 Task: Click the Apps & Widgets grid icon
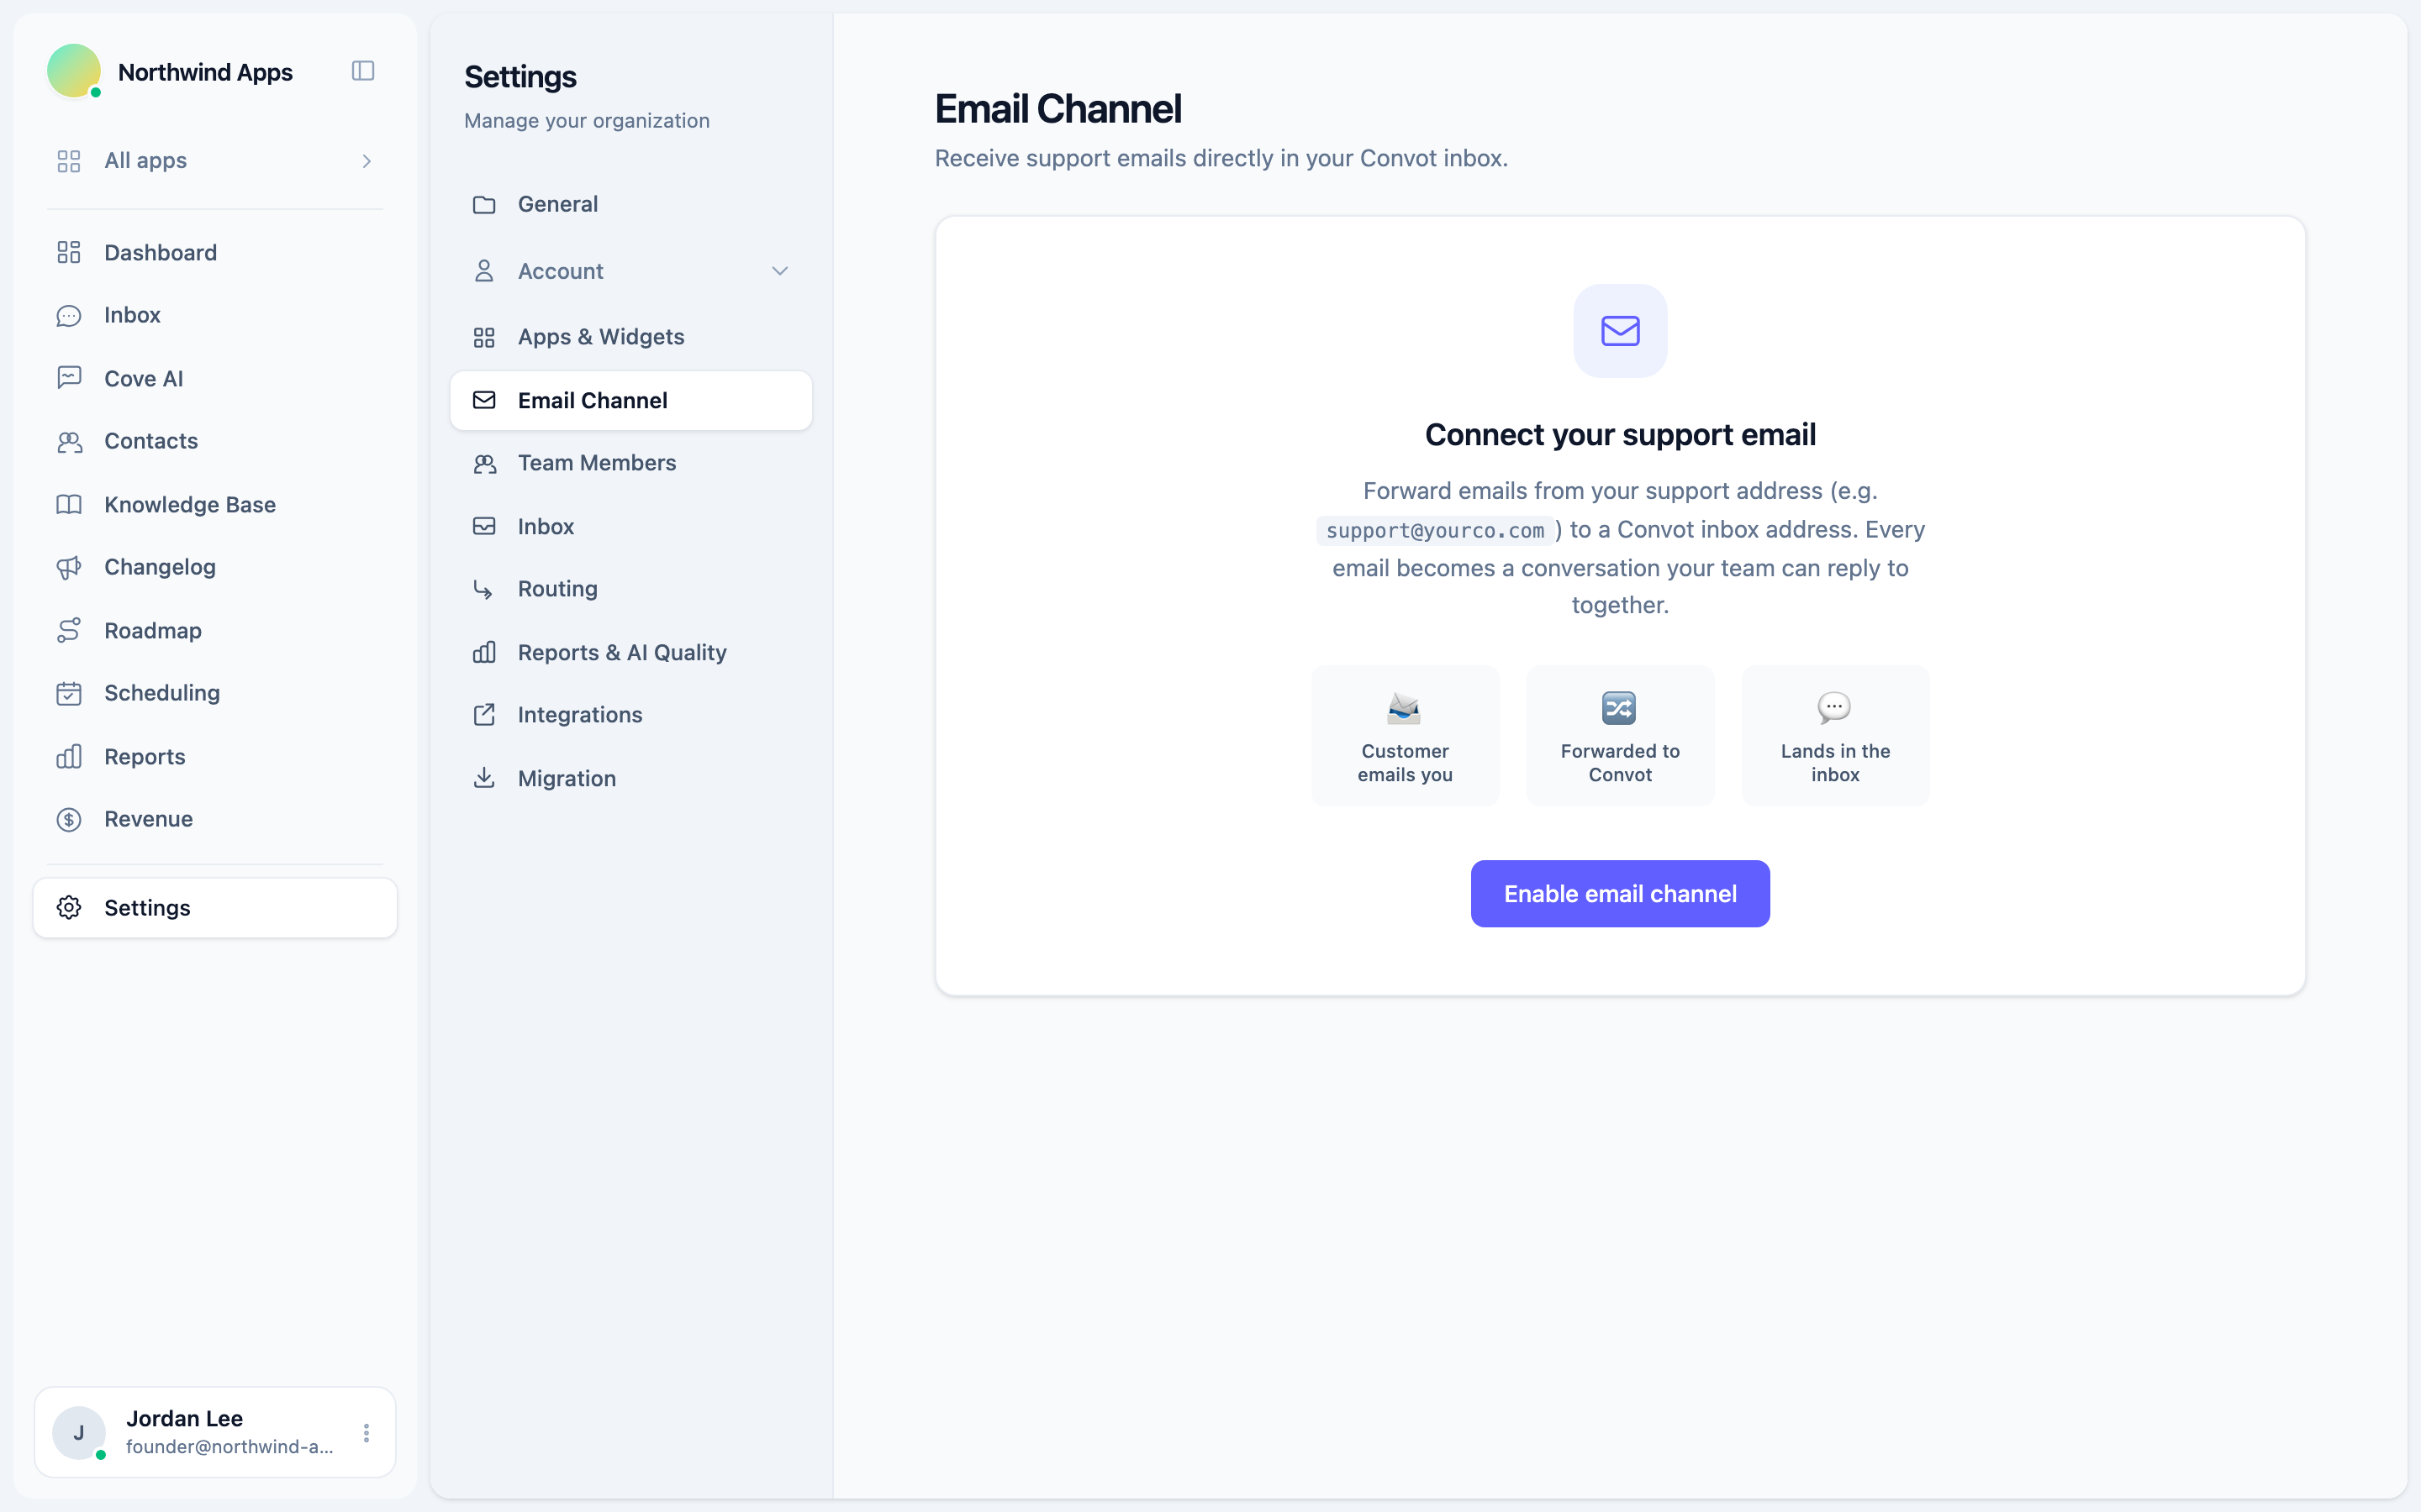484,337
